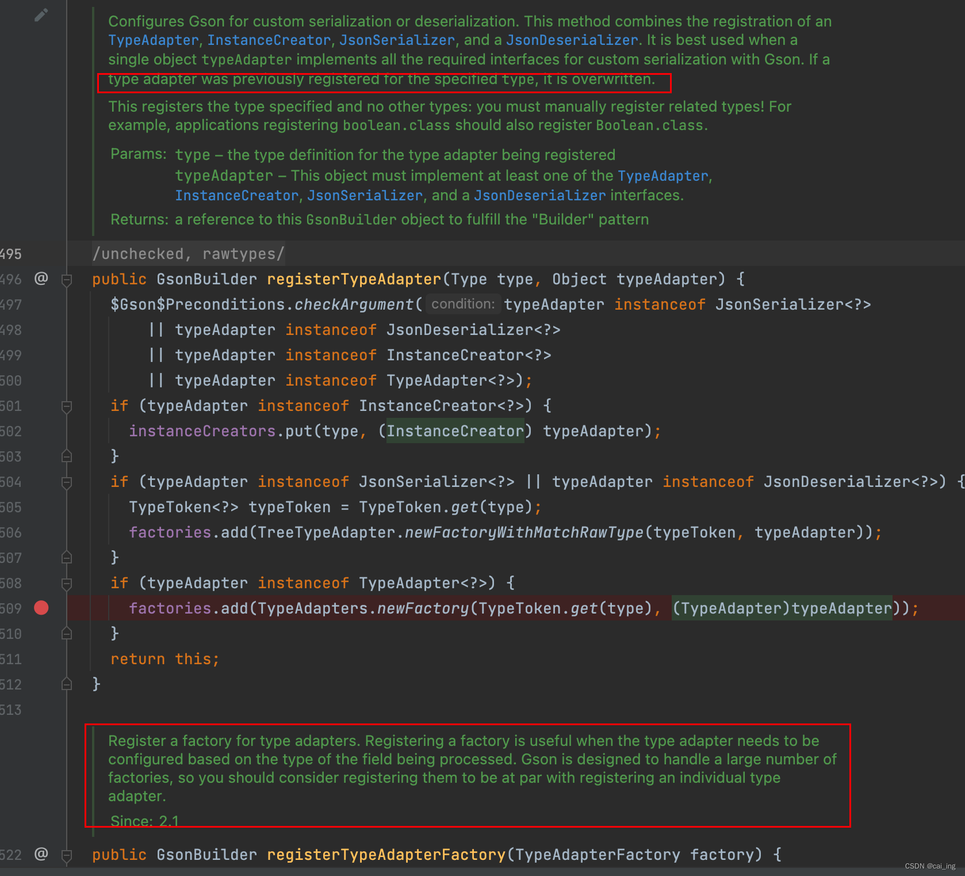This screenshot has width=965, height=876.
Task: Collapse the InstanceCreator if-block at line 501
Action: [67, 407]
